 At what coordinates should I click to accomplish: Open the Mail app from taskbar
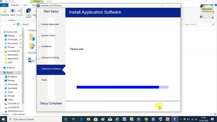[x=110, y=119]
